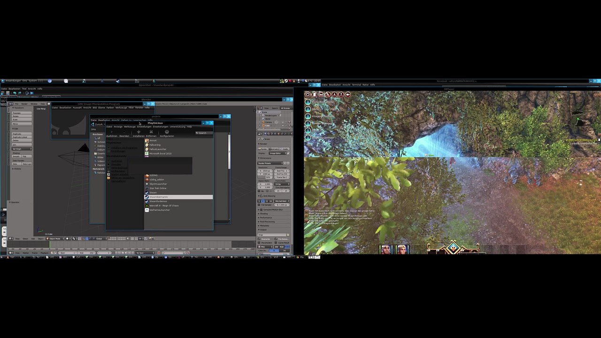Viewport: 601px width, 338px height.
Task: Click the SkyrimLauncher icon in PlayOnLinux
Action: click(147, 184)
